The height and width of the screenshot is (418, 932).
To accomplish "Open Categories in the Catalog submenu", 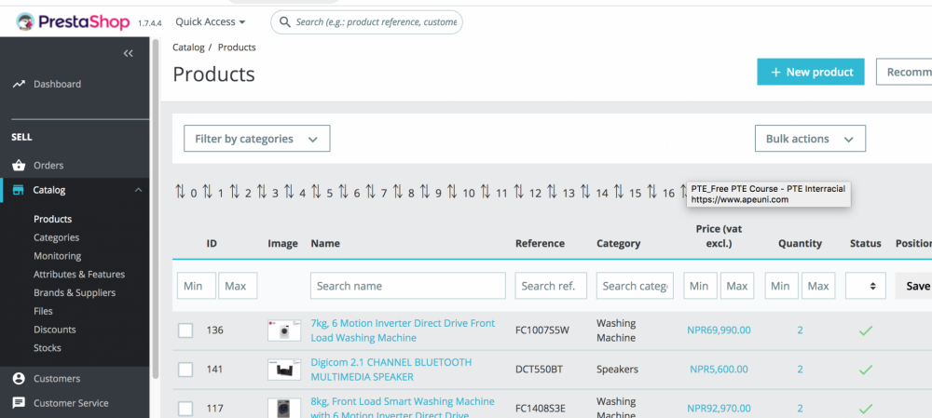I will [x=56, y=237].
